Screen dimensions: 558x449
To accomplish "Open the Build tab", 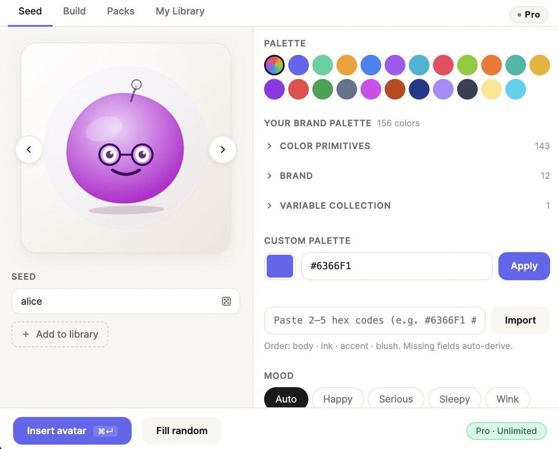I will pyautogui.click(x=74, y=11).
